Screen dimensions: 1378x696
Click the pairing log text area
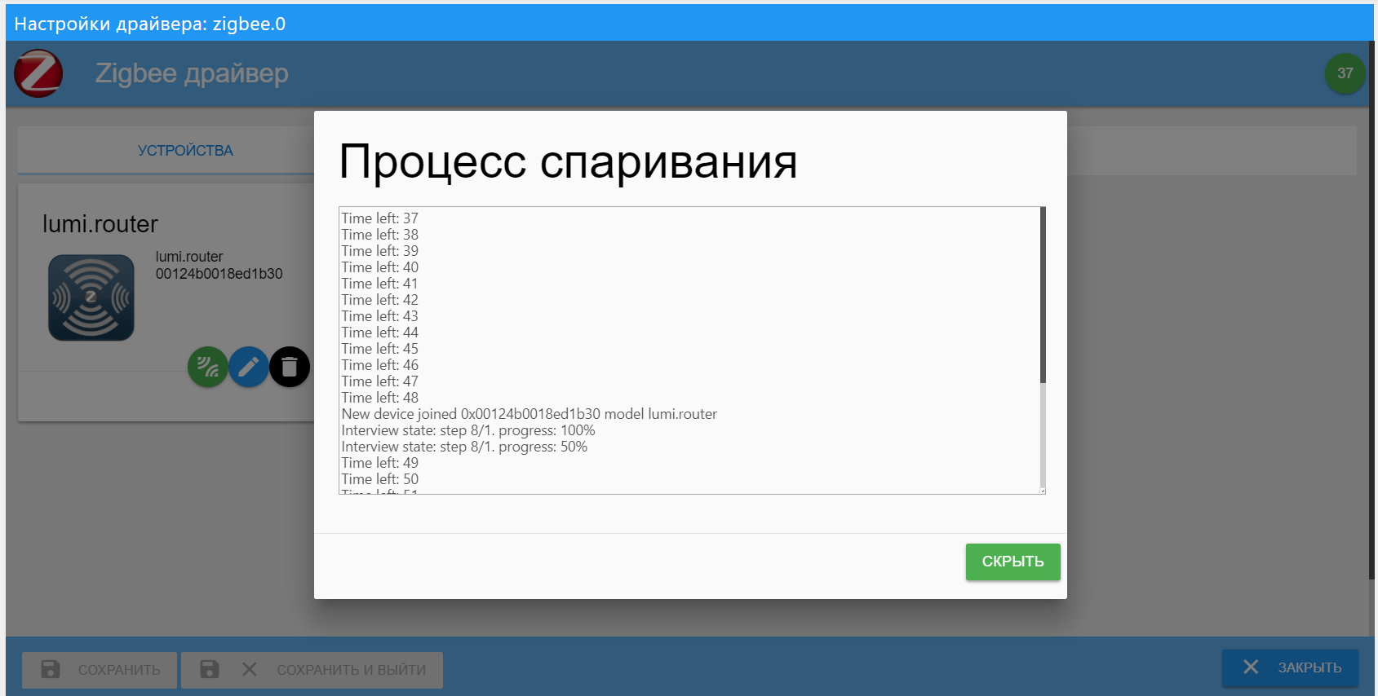coord(692,350)
